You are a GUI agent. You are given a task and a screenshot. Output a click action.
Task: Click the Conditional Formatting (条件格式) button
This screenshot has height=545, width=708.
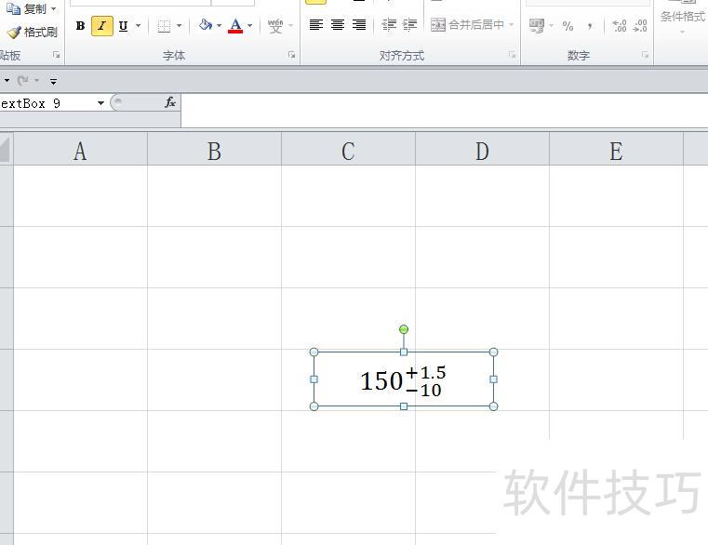[x=683, y=17]
